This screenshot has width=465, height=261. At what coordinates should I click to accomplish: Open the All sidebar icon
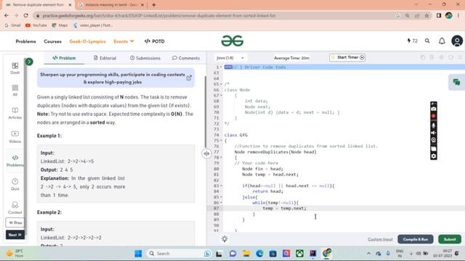coord(15,90)
